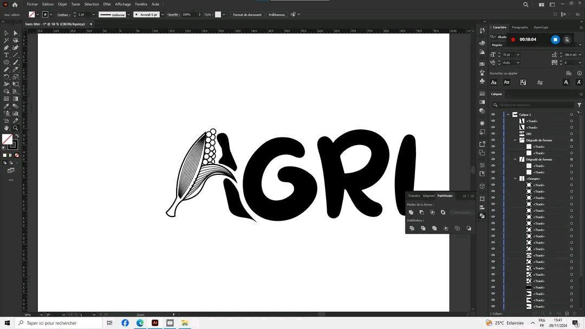Select the Direct Selection white arrow tool
The height and width of the screenshot is (329, 585).
point(16,33)
